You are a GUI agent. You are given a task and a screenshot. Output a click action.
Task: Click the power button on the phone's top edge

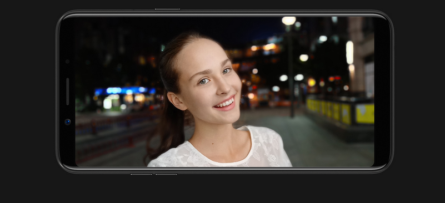coord(167,9)
